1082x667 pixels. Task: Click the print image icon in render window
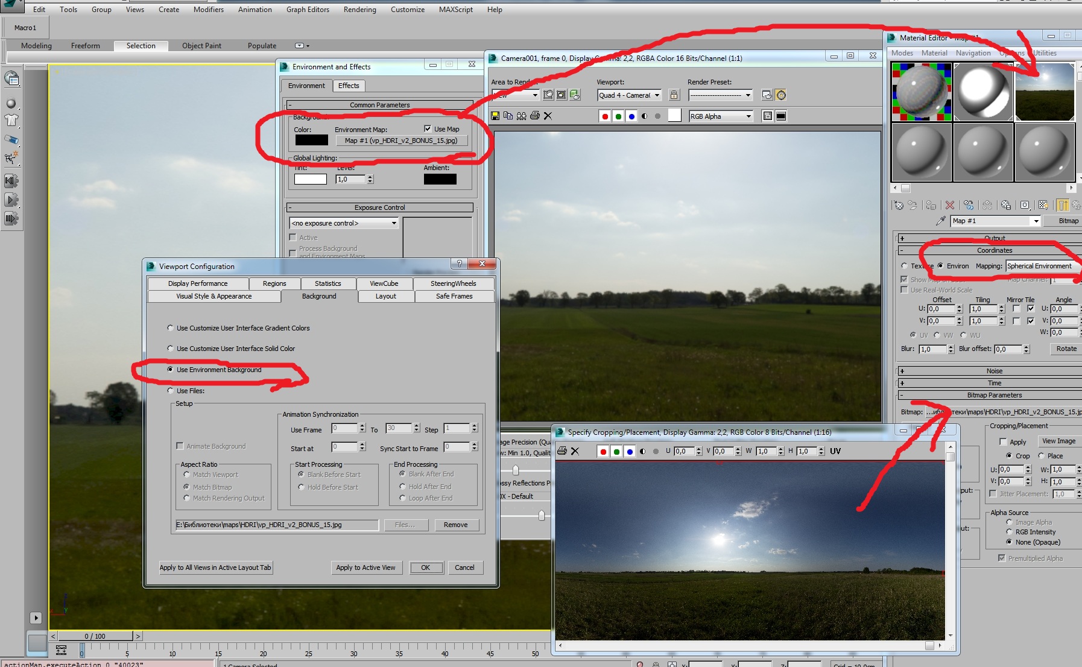point(534,116)
